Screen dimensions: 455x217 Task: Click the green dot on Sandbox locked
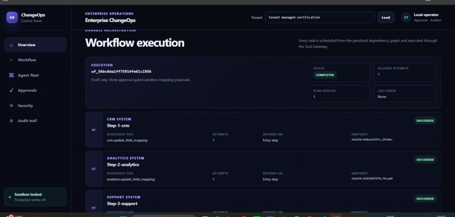10,197
